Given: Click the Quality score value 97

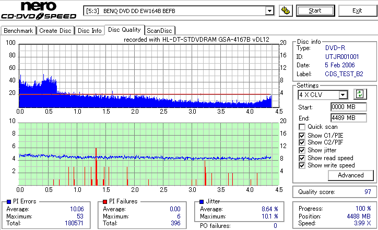Looking at the screenshot, I should click(368, 192).
